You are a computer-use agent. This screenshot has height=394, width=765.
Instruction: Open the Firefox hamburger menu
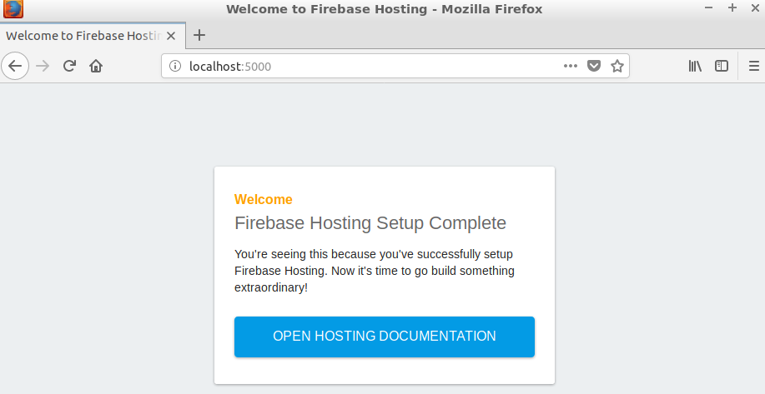click(754, 66)
